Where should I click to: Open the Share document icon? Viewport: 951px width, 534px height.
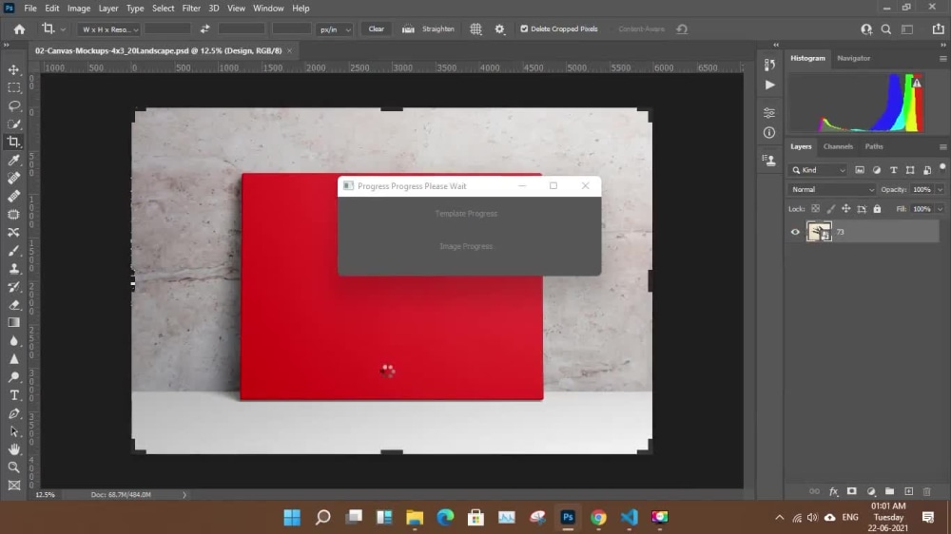(938, 29)
